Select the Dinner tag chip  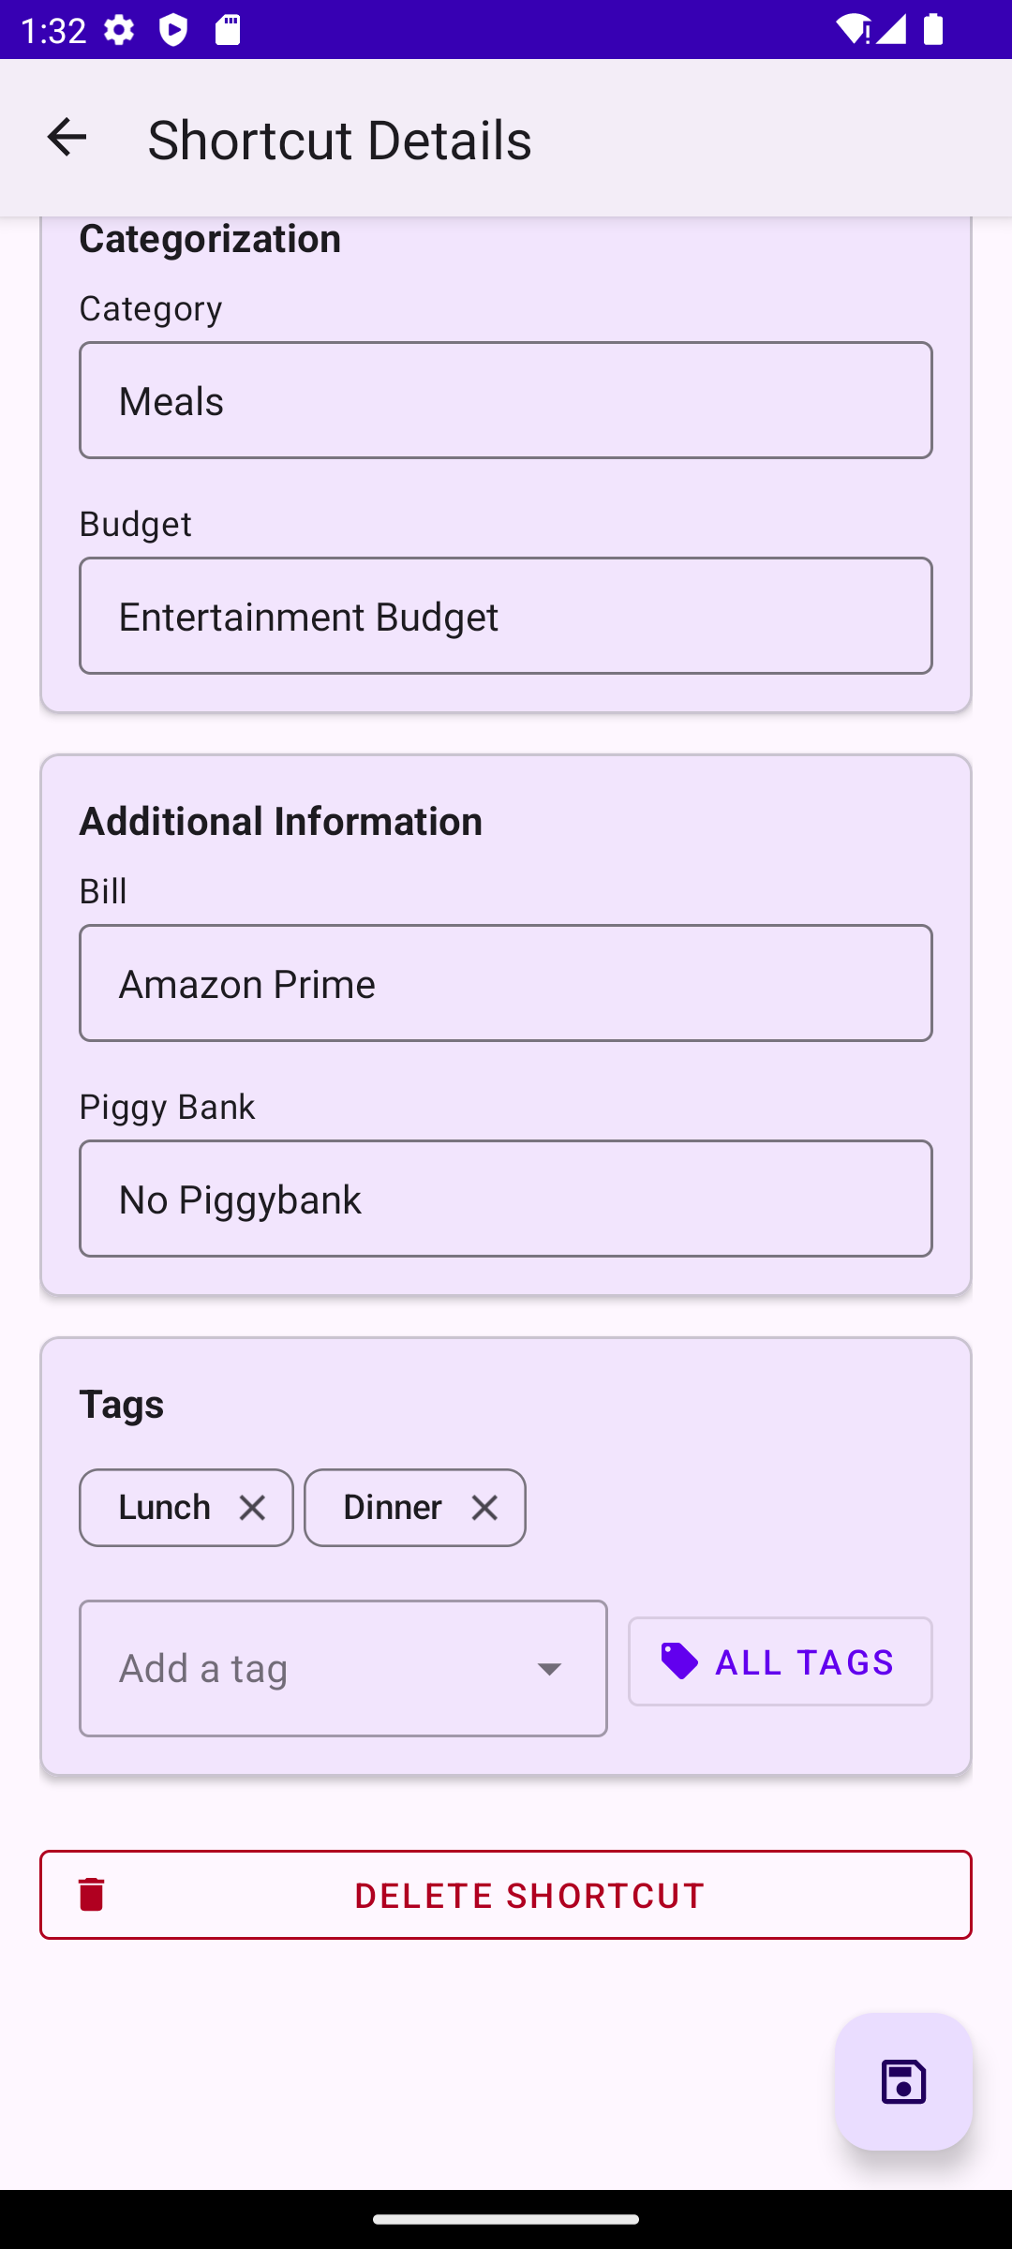(392, 1508)
